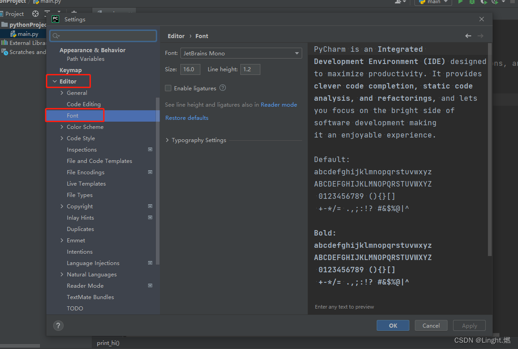Expand the Code Style node
The width and height of the screenshot is (518, 349).
pyautogui.click(x=62, y=138)
